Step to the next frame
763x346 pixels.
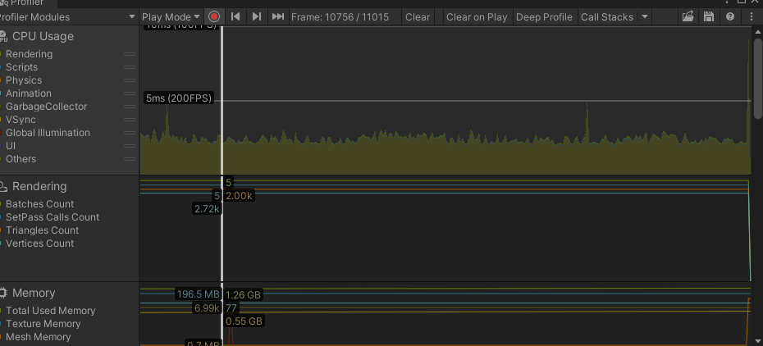[x=257, y=16]
